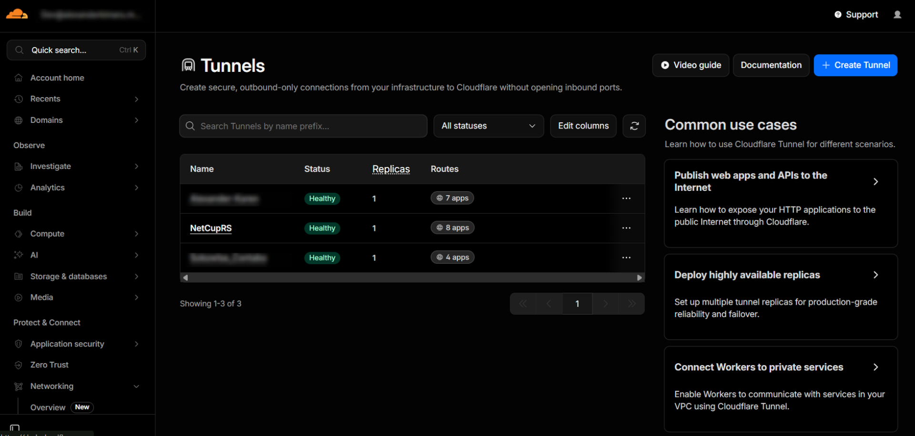
Task: Expand the Recents submenu chevron
Action: coord(136,99)
